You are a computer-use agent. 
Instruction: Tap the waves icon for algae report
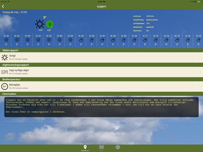(5, 72)
